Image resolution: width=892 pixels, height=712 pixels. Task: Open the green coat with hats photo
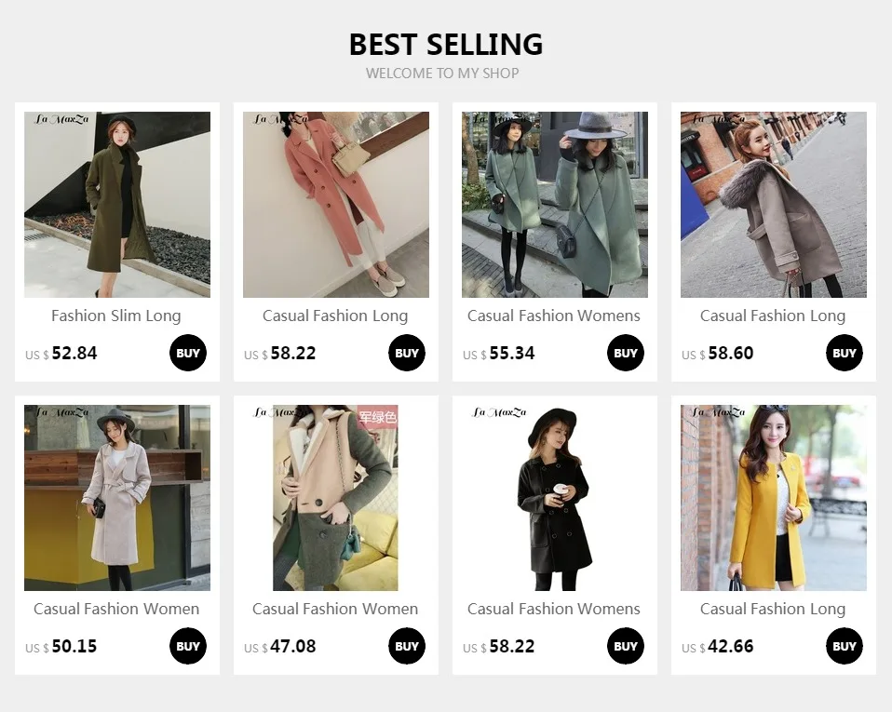(x=555, y=205)
